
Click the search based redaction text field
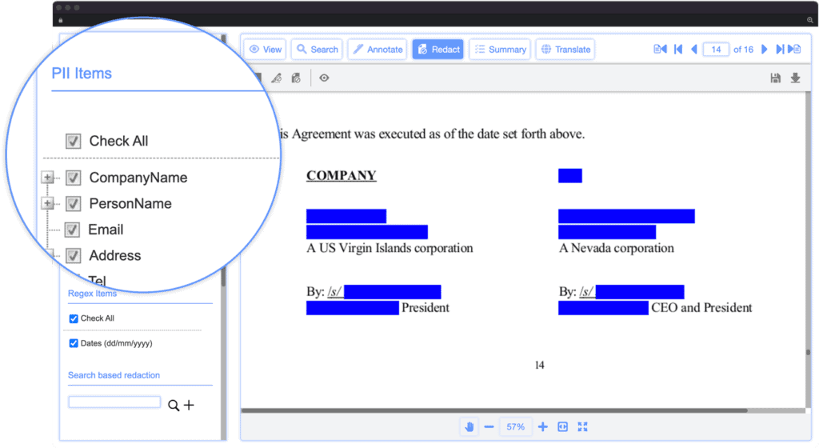pyautogui.click(x=114, y=402)
